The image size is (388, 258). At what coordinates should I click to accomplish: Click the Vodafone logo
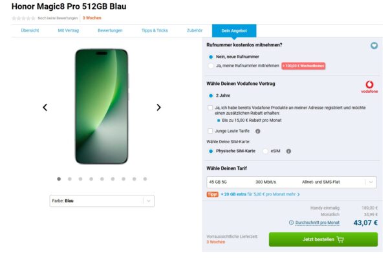click(369, 87)
